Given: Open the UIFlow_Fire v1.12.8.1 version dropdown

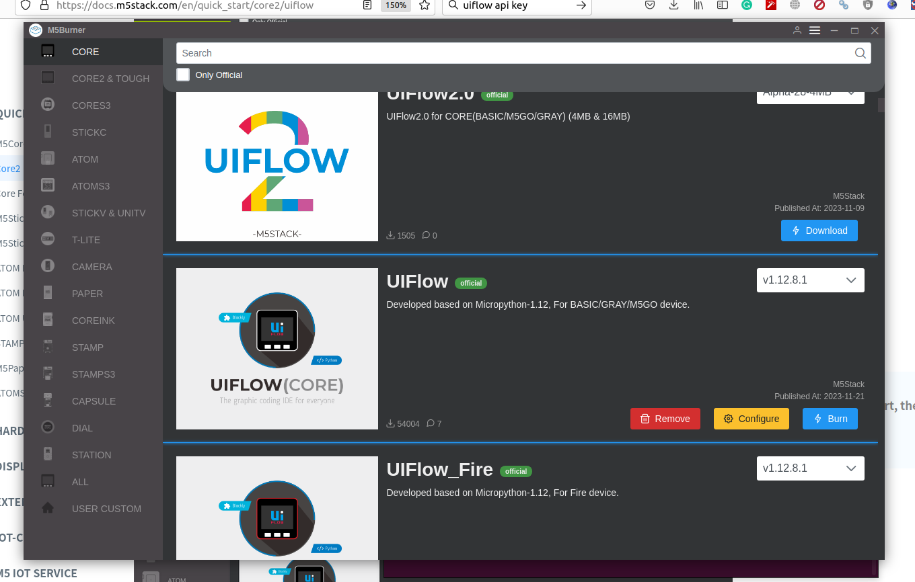Looking at the screenshot, I should [x=810, y=468].
